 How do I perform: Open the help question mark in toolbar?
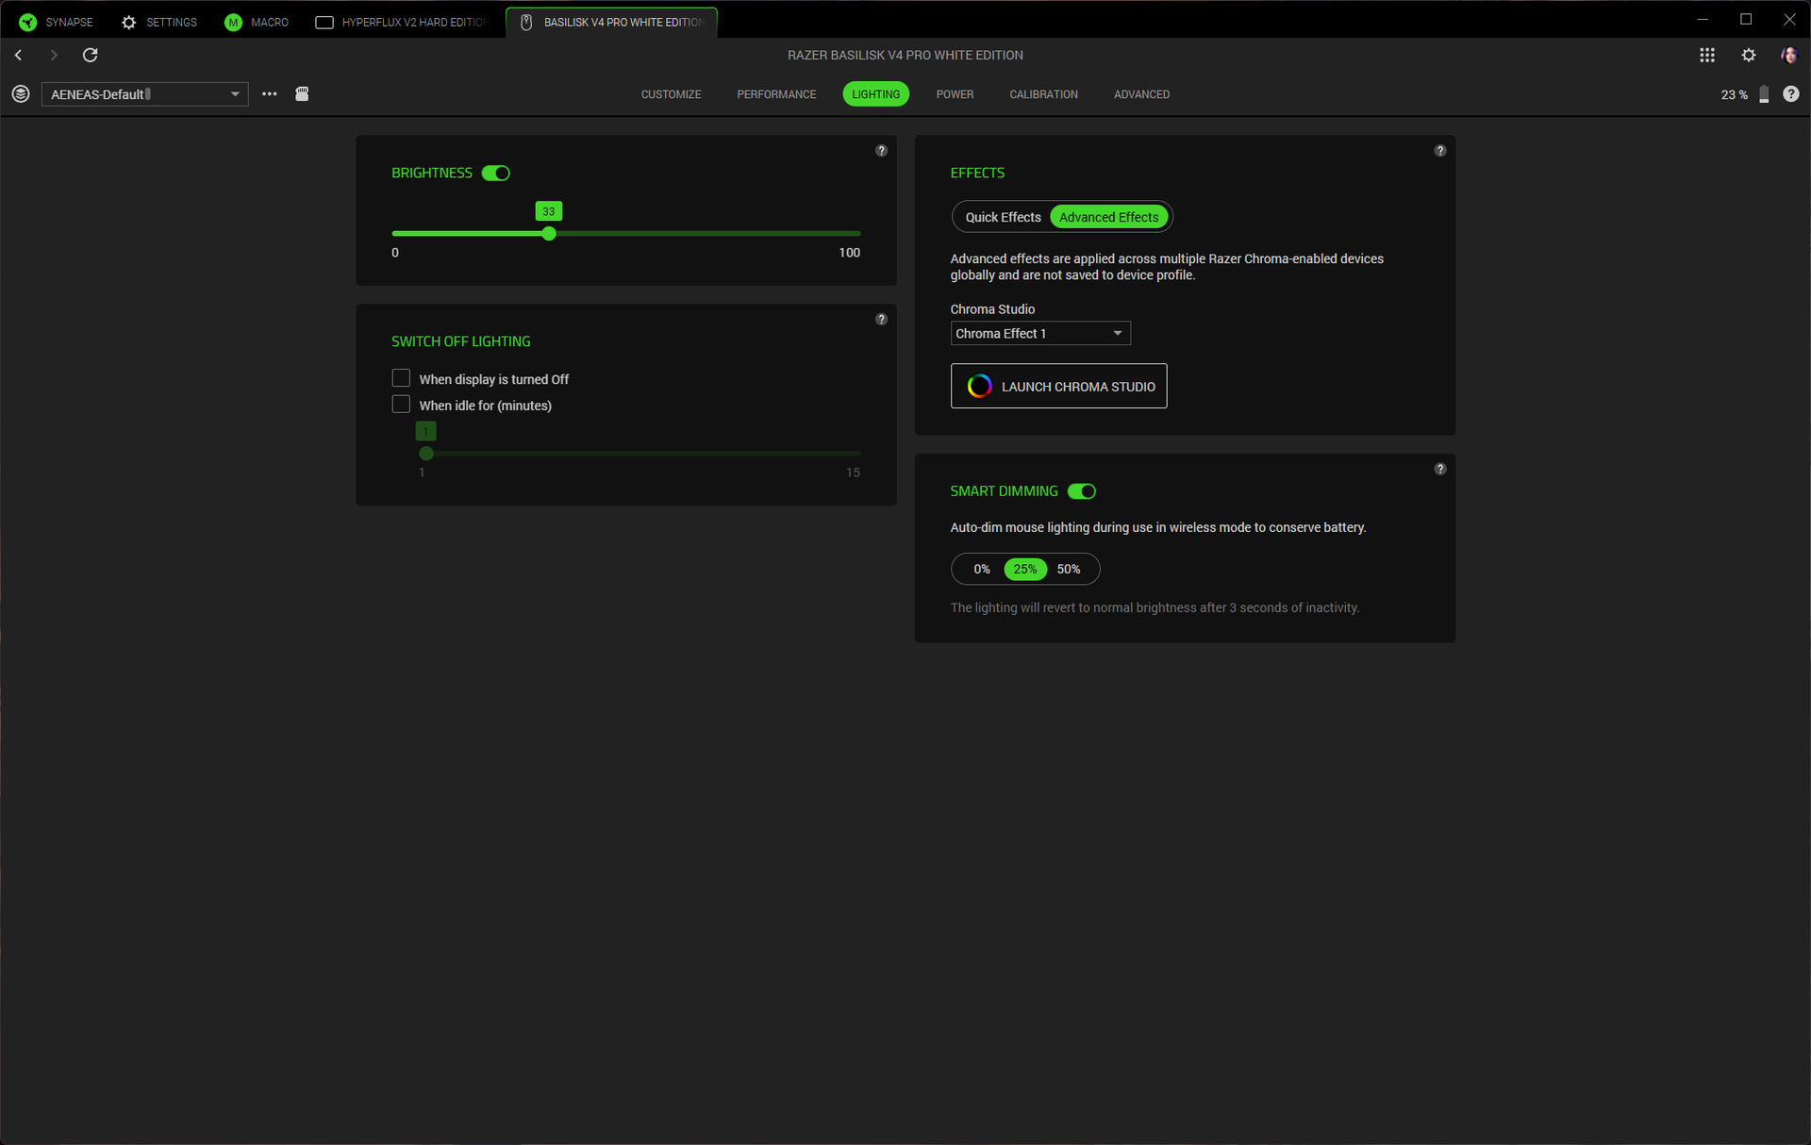(1791, 93)
